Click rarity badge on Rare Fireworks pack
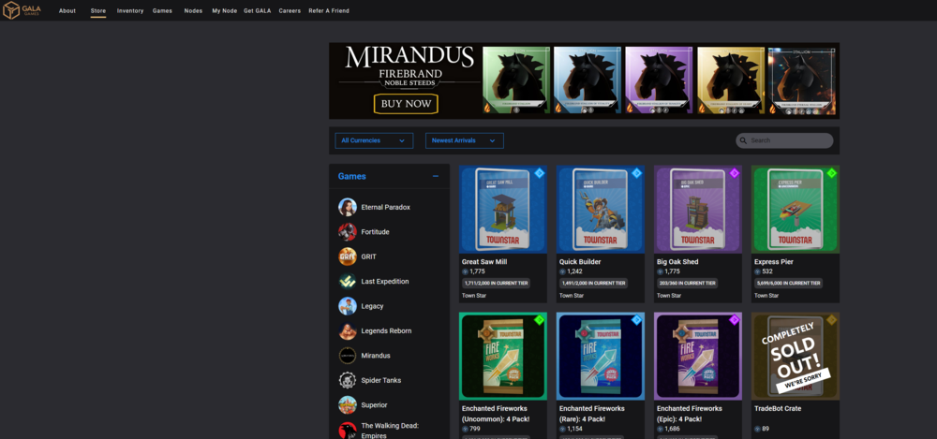The image size is (937, 439). pos(636,320)
